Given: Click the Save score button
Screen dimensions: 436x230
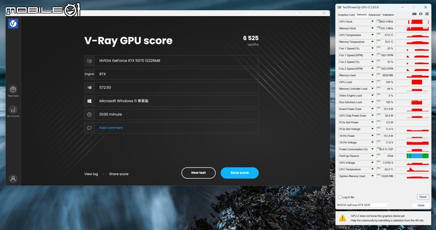Looking at the screenshot, I should [239, 172].
